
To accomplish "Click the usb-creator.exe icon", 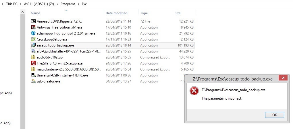I will tap(33, 81).
